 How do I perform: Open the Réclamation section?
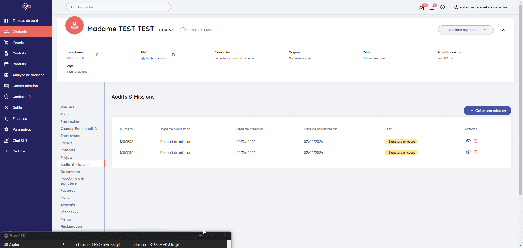point(71,226)
